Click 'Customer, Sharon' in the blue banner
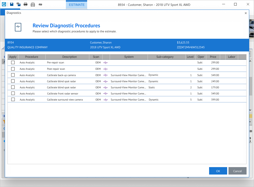The width and height of the screenshot is (254, 187). click(101, 42)
